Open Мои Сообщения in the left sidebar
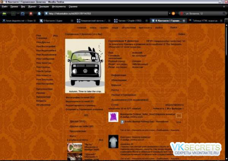This screenshot has width=228, height=161. tap(45, 59)
